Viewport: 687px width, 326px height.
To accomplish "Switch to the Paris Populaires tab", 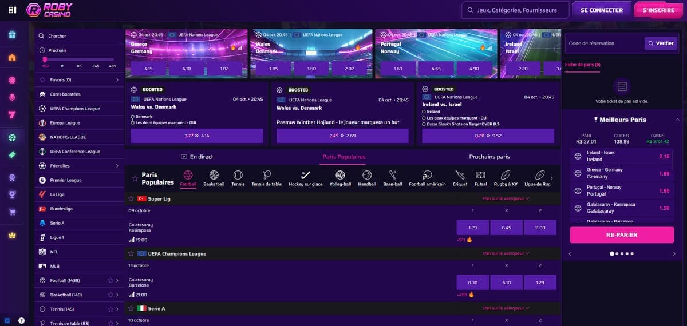I will tap(343, 157).
